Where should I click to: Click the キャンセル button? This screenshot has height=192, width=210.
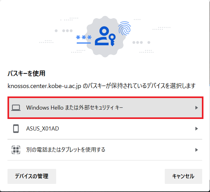[x=183, y=176]
